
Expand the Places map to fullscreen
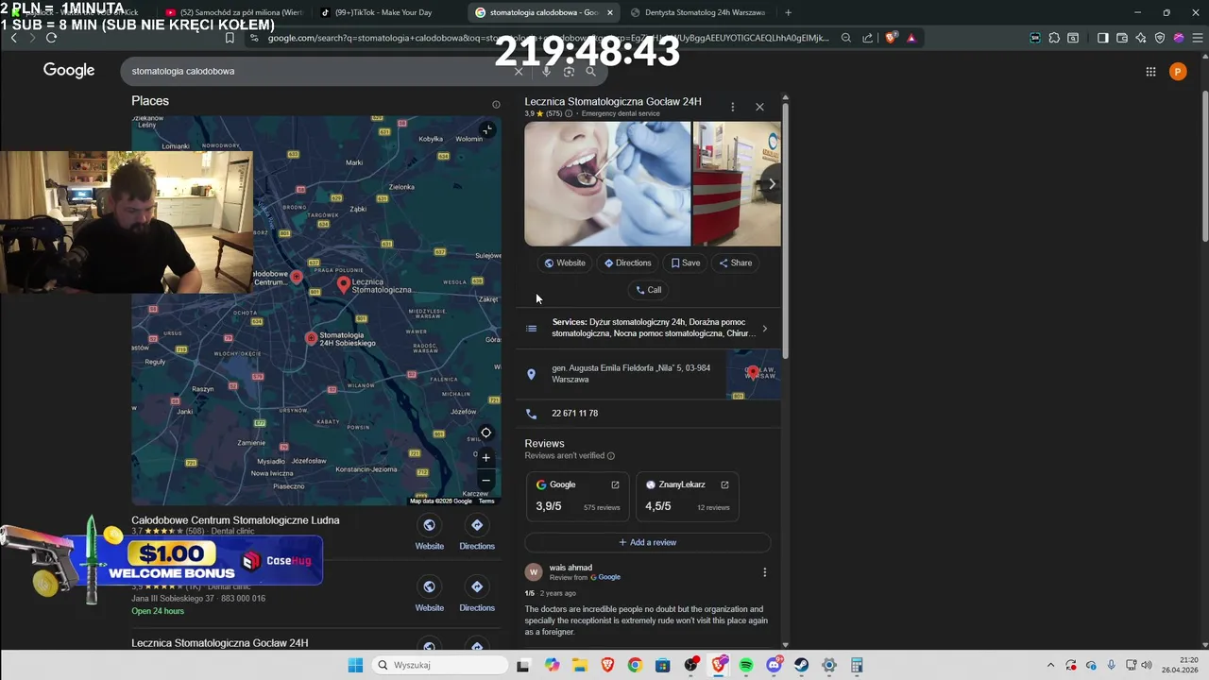pyautogui.click(x=486, y=129)
